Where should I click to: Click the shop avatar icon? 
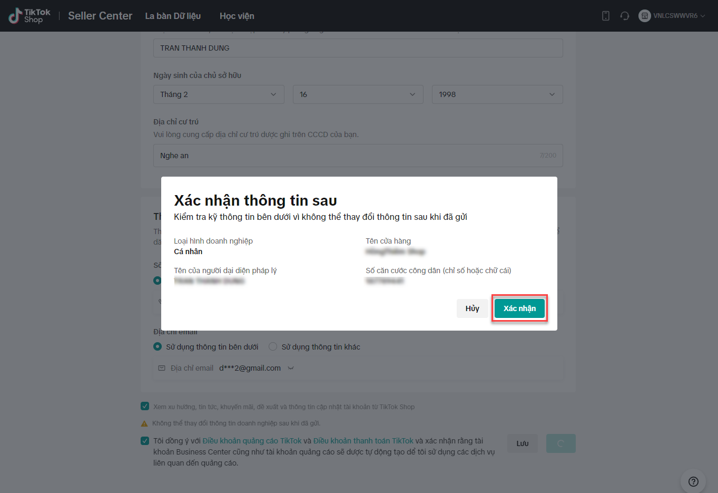click(644, 16)
